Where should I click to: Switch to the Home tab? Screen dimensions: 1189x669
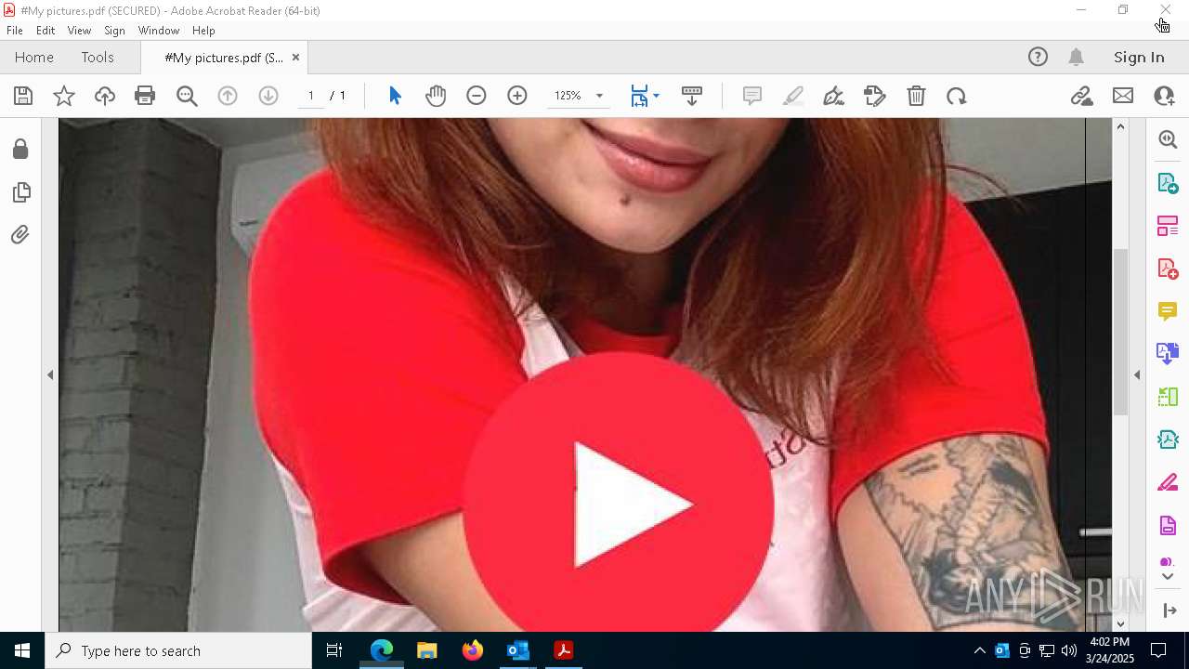pos(34,58)
